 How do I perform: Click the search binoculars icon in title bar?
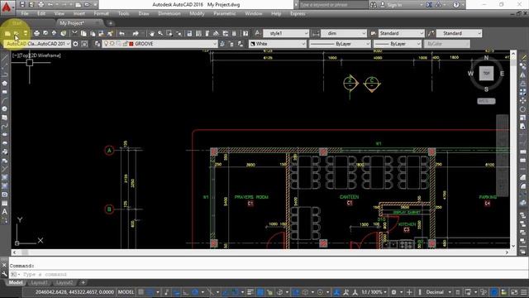[373, 5]
